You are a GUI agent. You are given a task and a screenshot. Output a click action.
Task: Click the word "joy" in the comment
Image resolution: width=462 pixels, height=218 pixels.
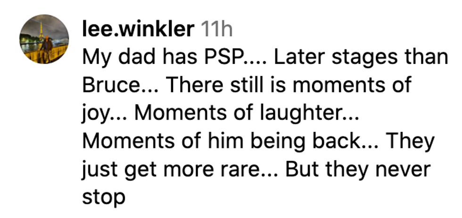click(97, 114)
